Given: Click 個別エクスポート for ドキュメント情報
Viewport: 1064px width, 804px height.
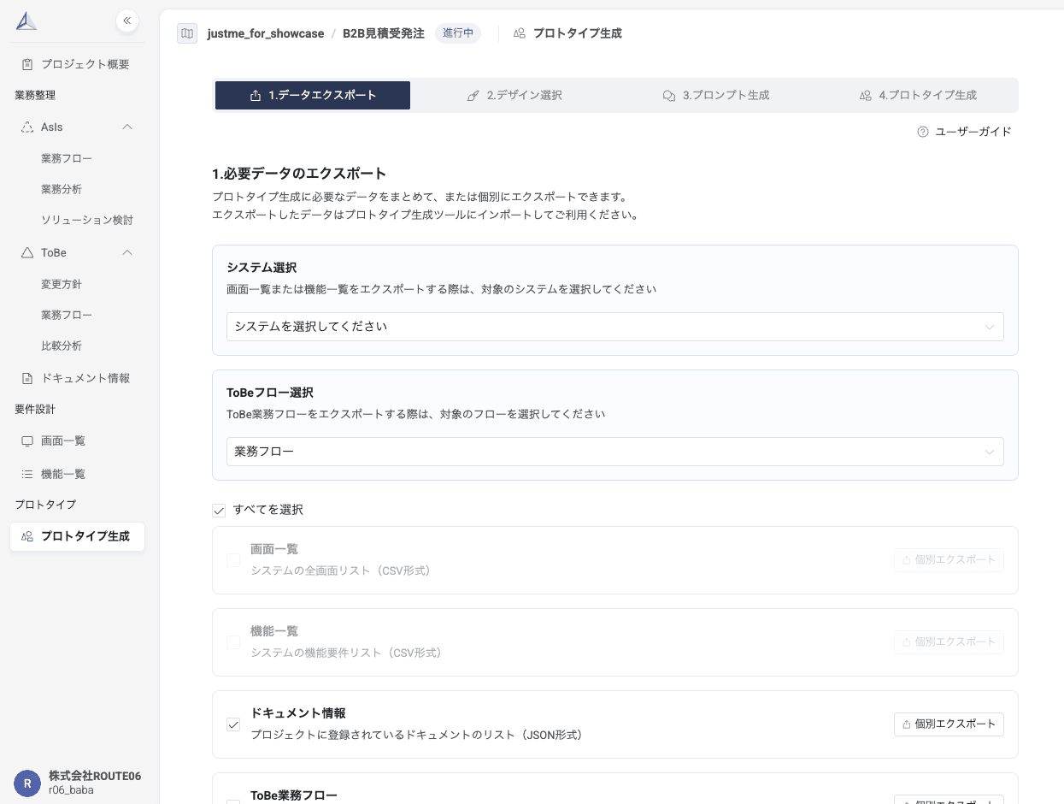Looking at the screenshot, I should click(x=948, y=724).
